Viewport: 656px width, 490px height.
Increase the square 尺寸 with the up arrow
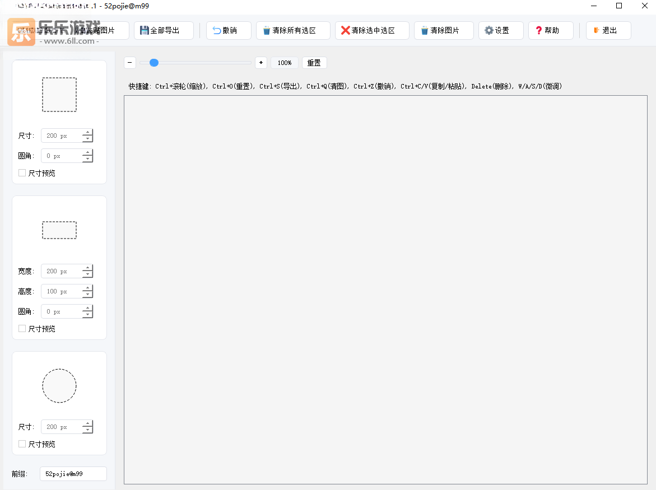(x=87, y=132)
